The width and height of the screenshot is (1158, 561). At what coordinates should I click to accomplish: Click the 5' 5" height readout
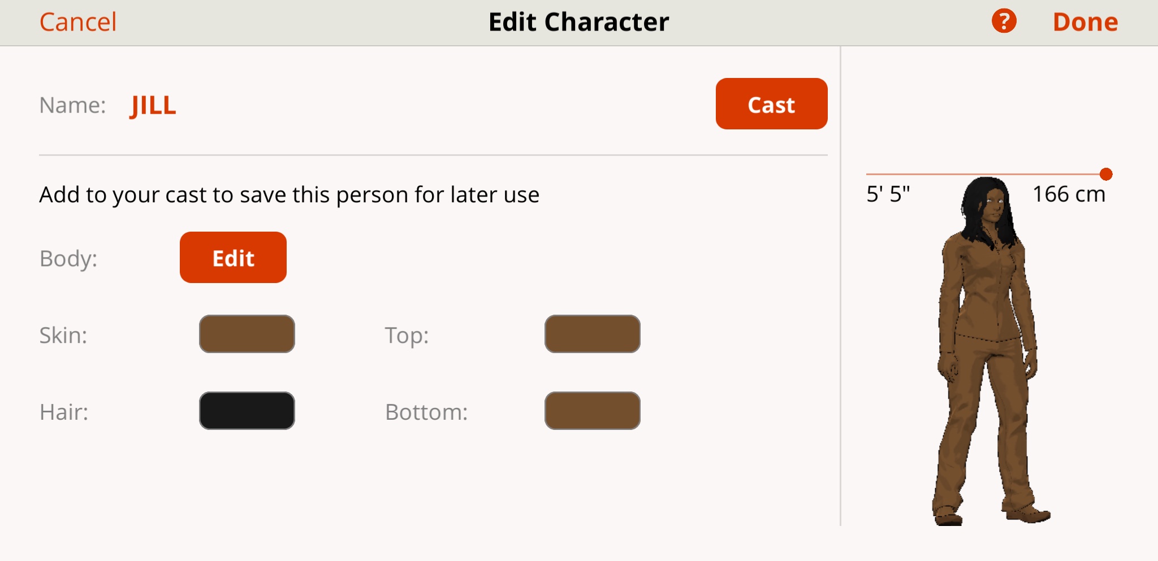point(888,194)
